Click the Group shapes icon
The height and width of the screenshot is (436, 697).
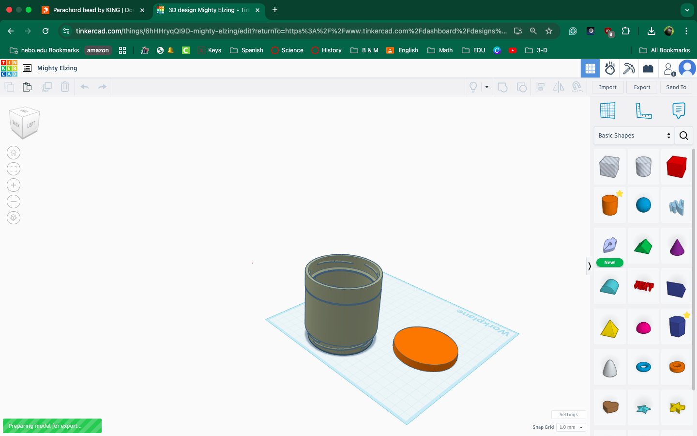tap(503, 87)
